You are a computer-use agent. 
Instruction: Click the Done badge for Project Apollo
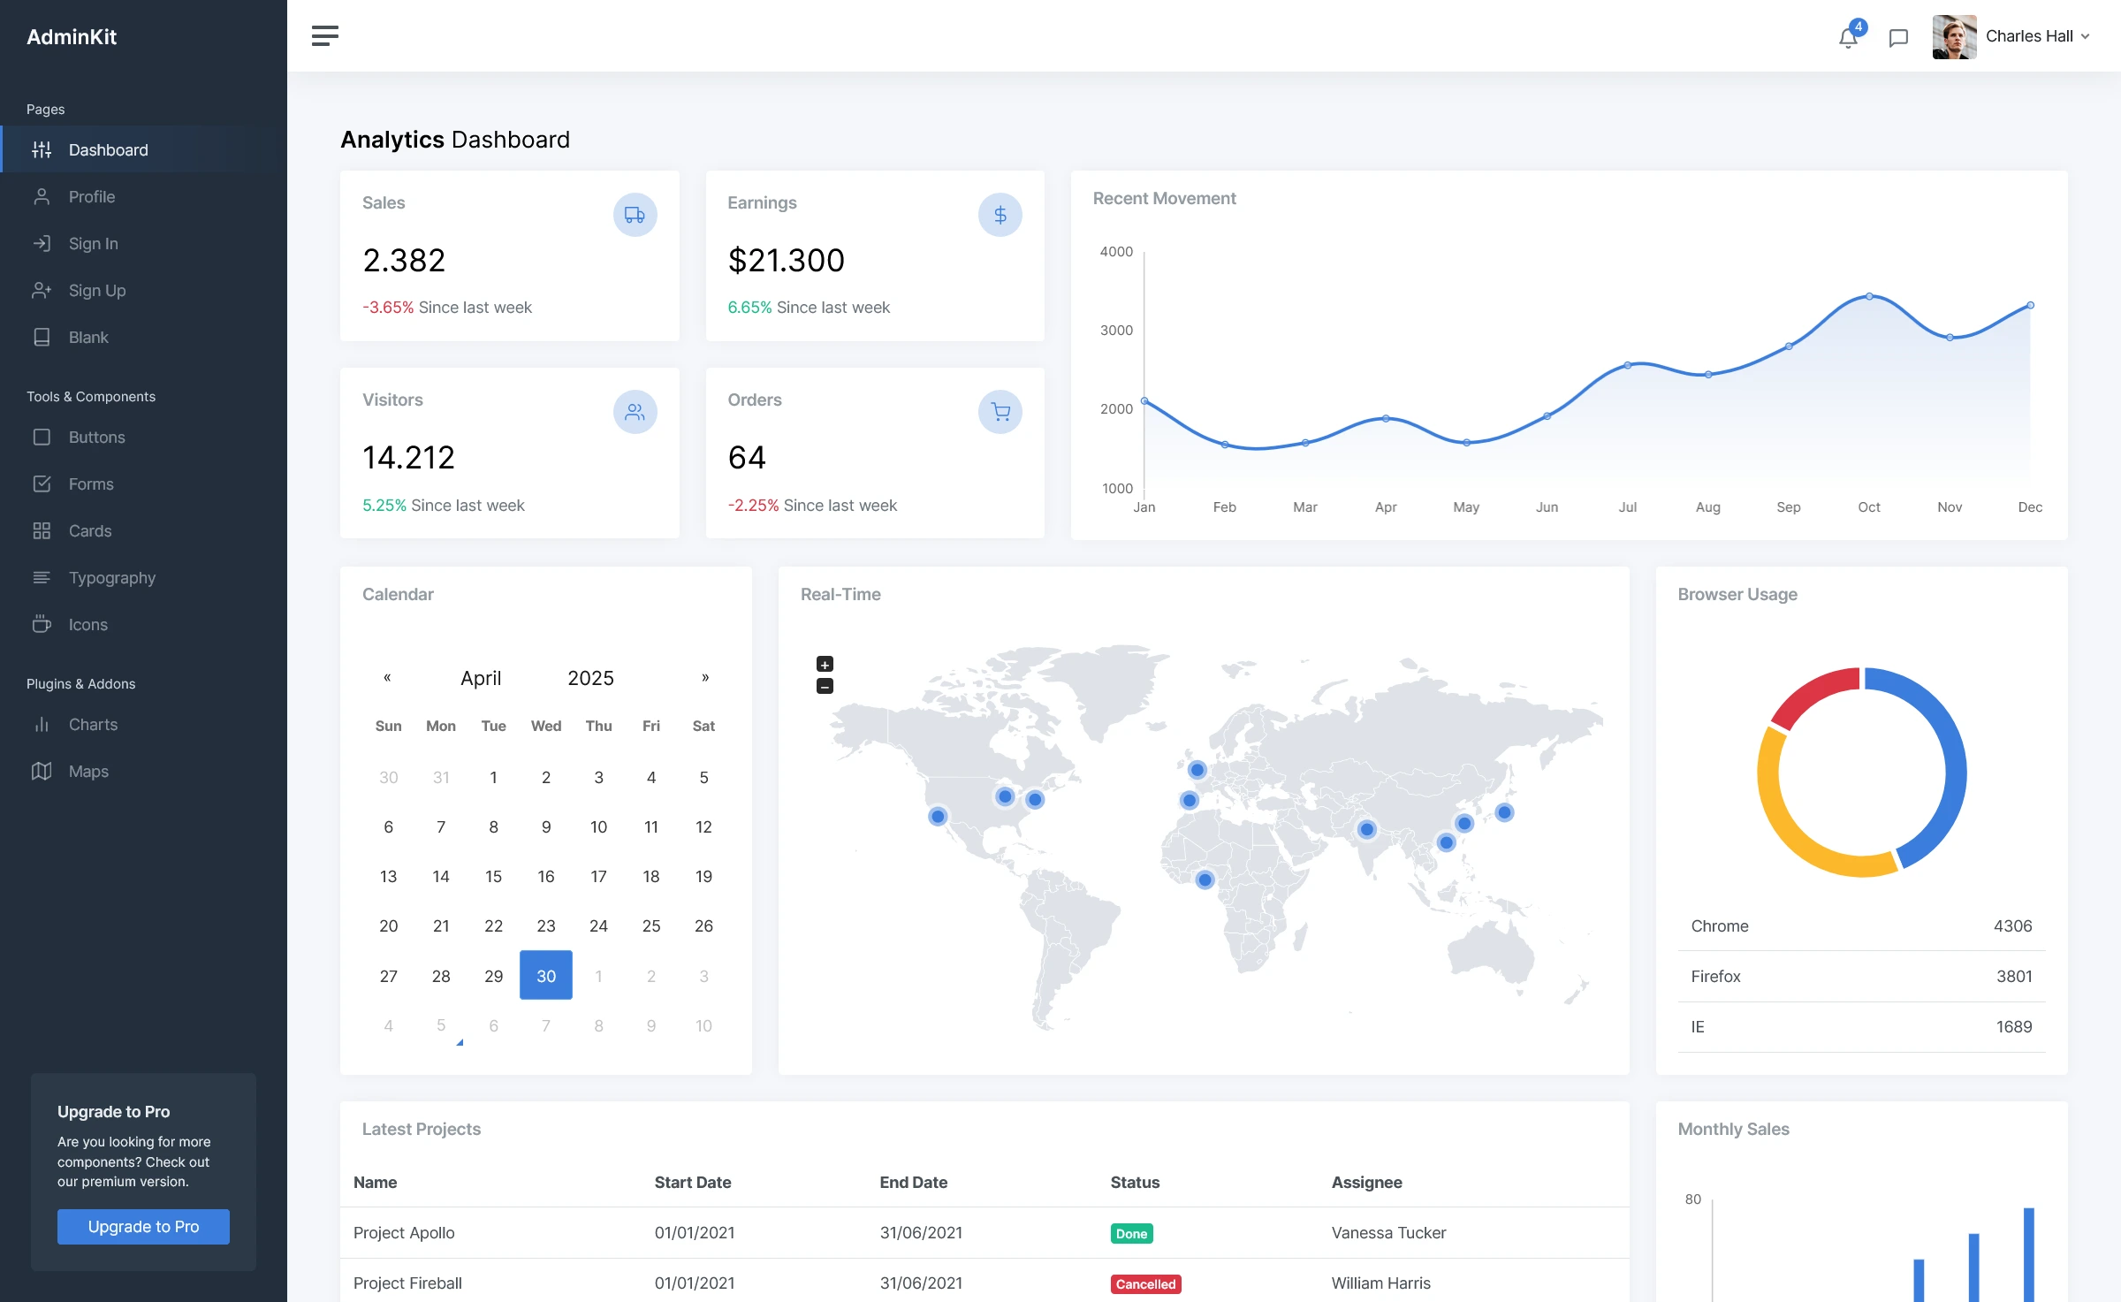(x=1131, y=1232)
